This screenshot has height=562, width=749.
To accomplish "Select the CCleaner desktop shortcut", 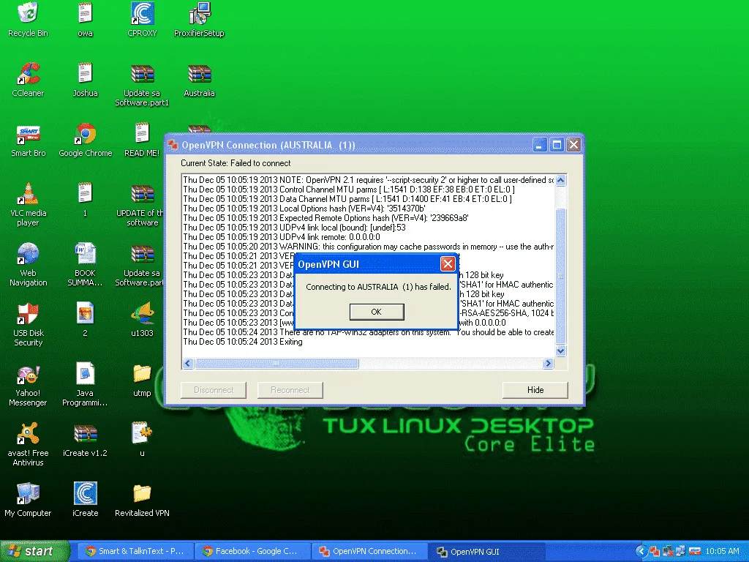I will 29,73.
